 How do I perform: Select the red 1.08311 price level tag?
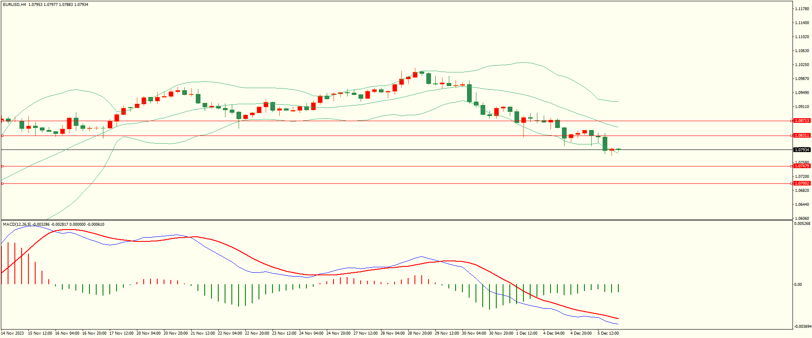click(802, 136)
